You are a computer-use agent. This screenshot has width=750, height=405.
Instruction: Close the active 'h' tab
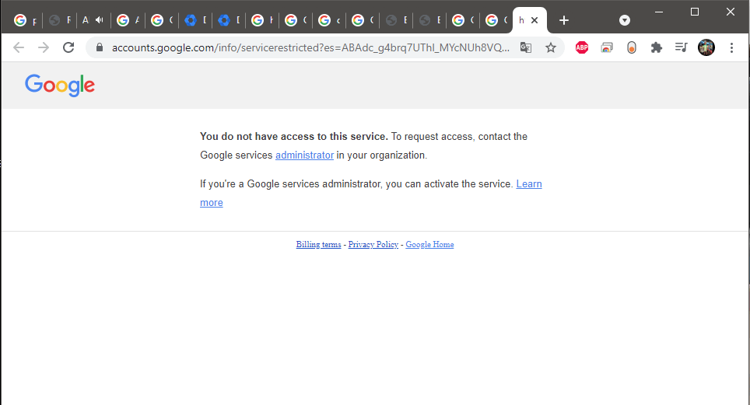[534, 20]
